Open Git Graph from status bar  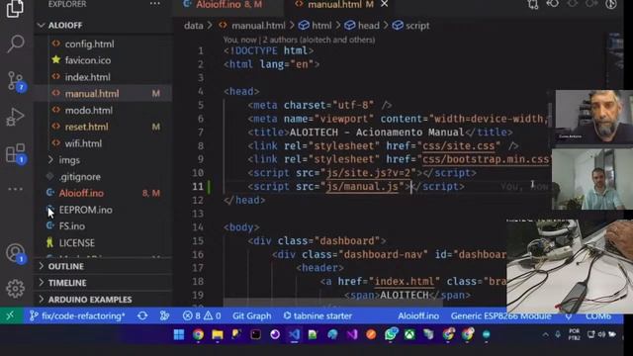click(251, 315)
